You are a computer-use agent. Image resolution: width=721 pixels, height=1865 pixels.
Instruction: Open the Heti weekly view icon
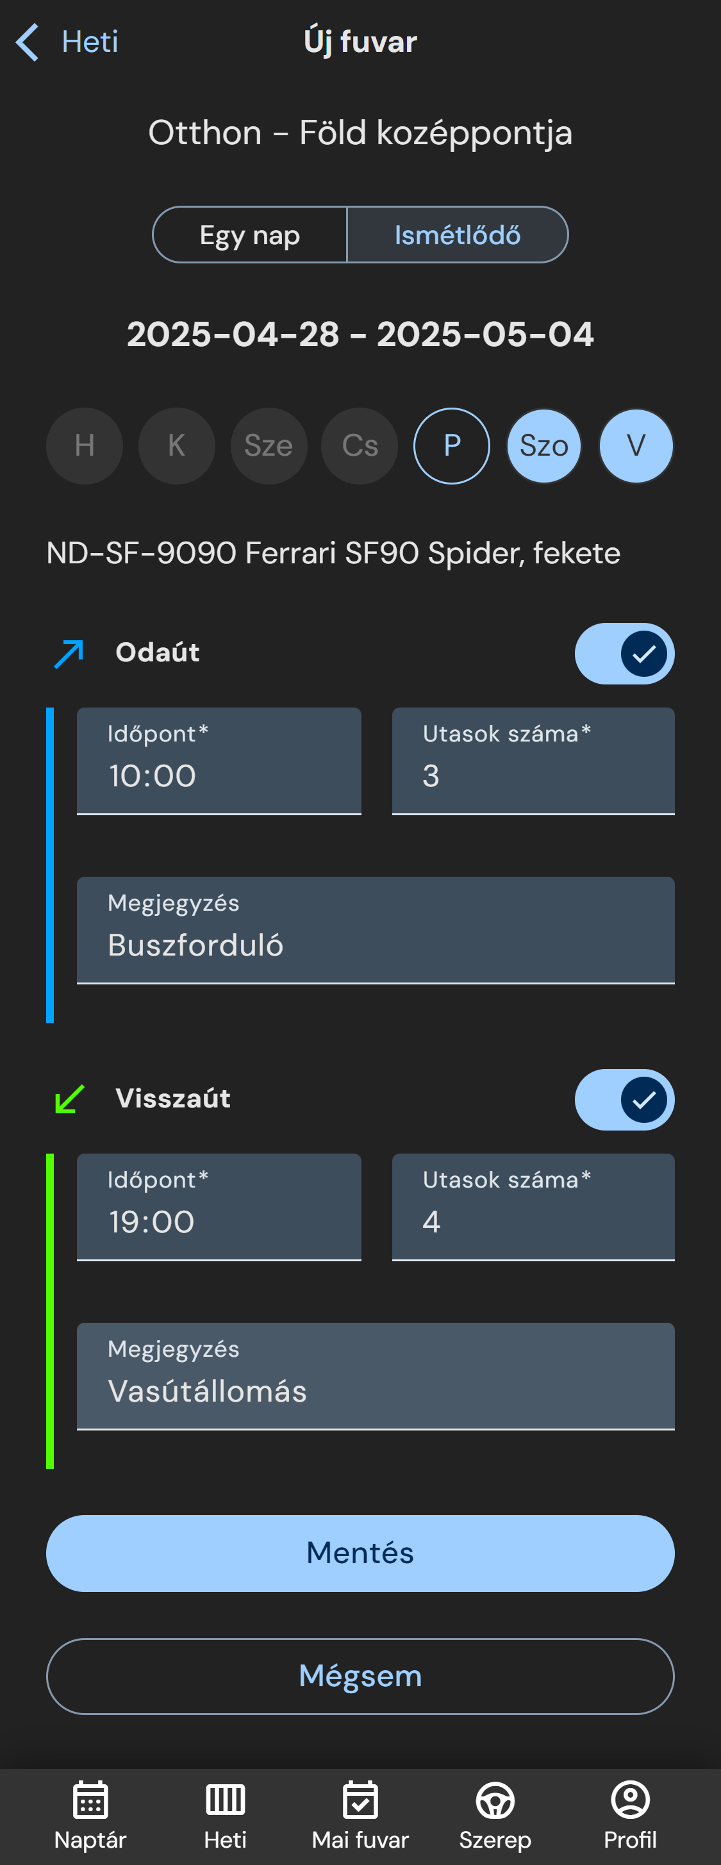coord(225,1800)
